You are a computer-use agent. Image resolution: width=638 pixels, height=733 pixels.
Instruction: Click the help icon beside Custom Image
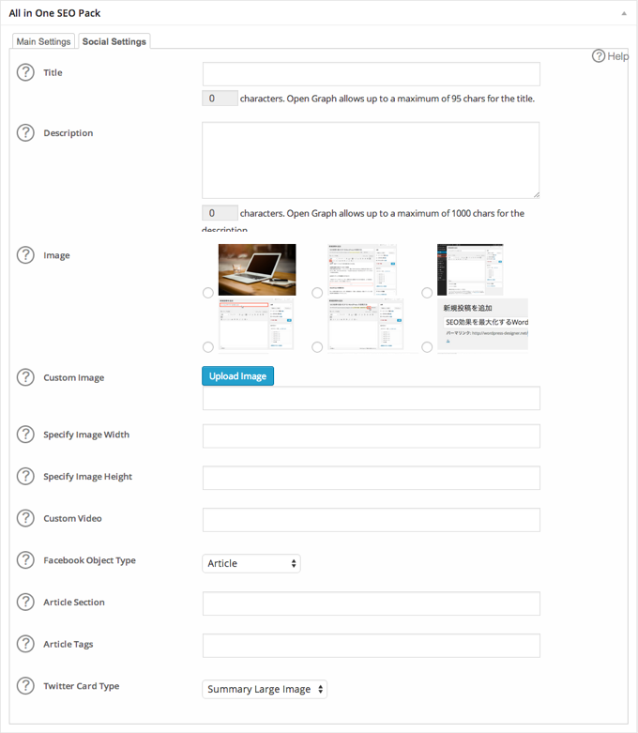click(x=25, y=377)
